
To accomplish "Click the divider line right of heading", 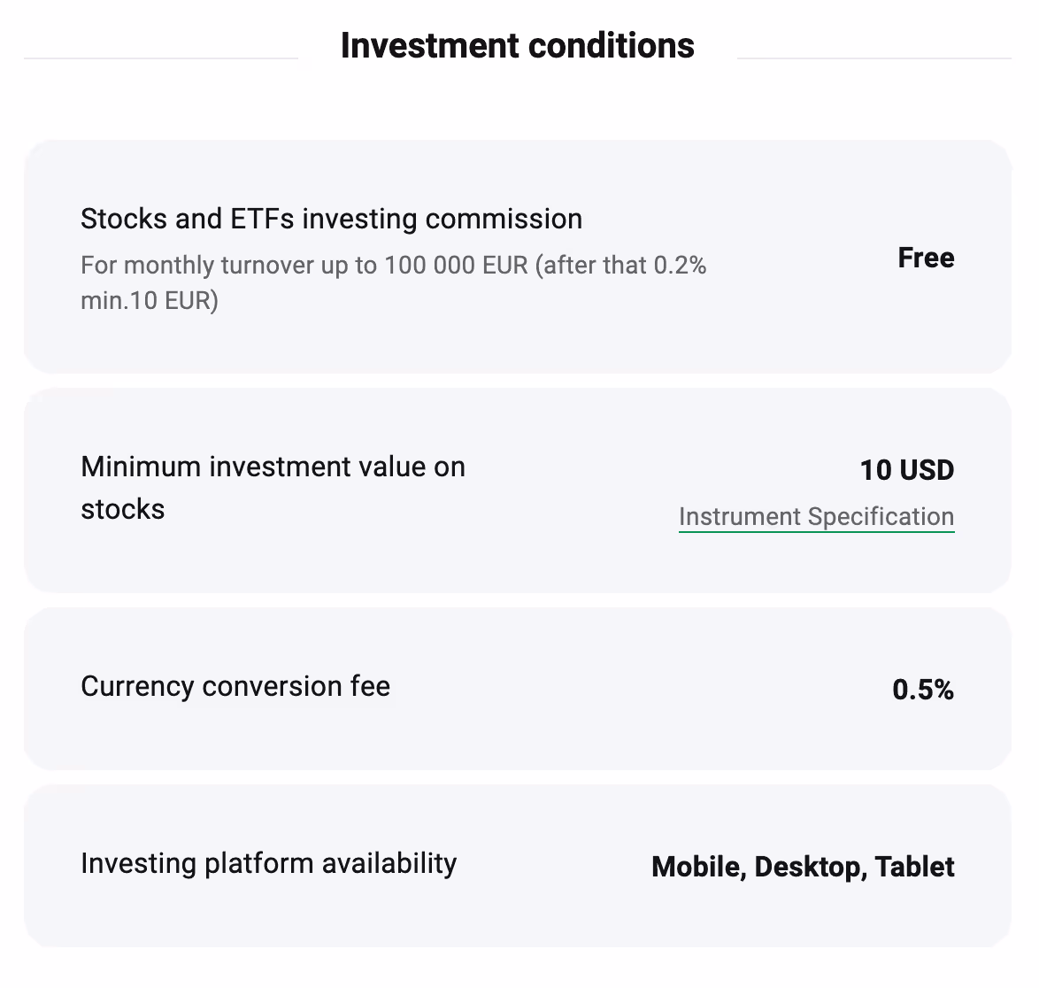I will click(x=874, y=58).
